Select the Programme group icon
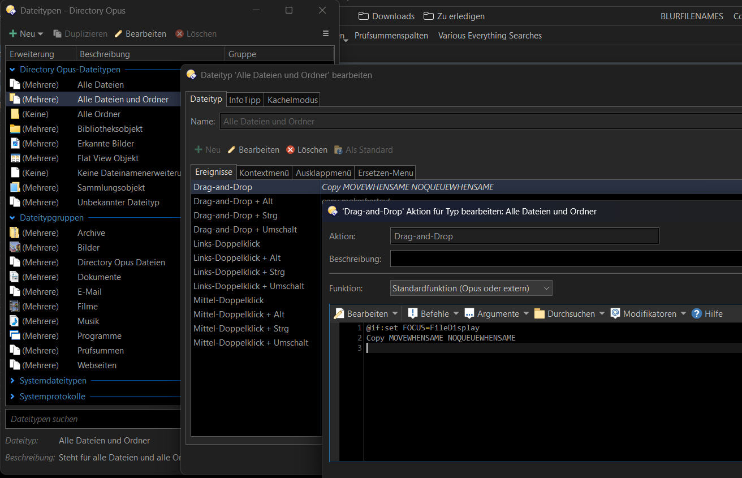Screen dimensions: 742x478 tap(15, 335)
